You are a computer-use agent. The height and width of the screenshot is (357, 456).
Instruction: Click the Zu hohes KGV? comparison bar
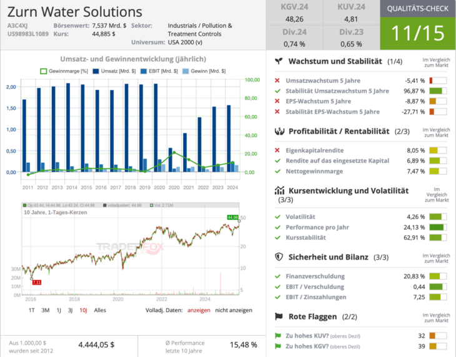coord(438,346)
